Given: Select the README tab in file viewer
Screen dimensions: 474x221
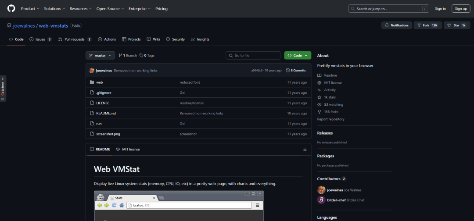Looking at the screenshot, I should click(x=100, y=149).
